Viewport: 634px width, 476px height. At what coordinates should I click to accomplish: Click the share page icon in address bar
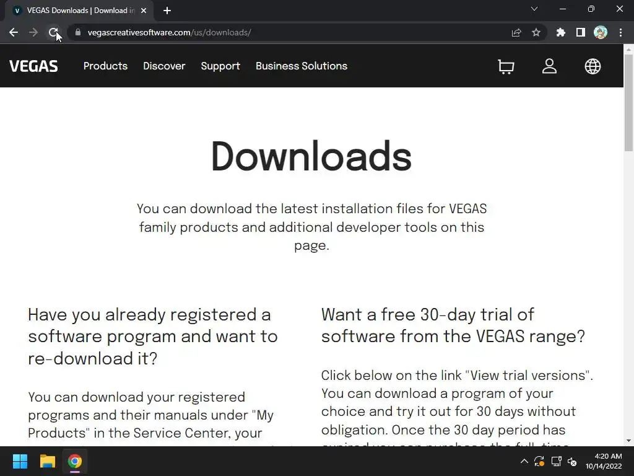516,32
